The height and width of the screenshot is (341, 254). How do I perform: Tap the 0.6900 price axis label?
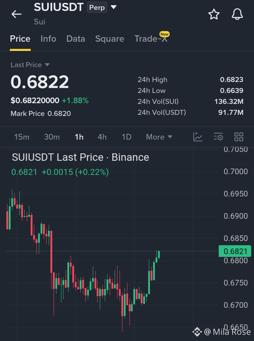click(236, 216)
